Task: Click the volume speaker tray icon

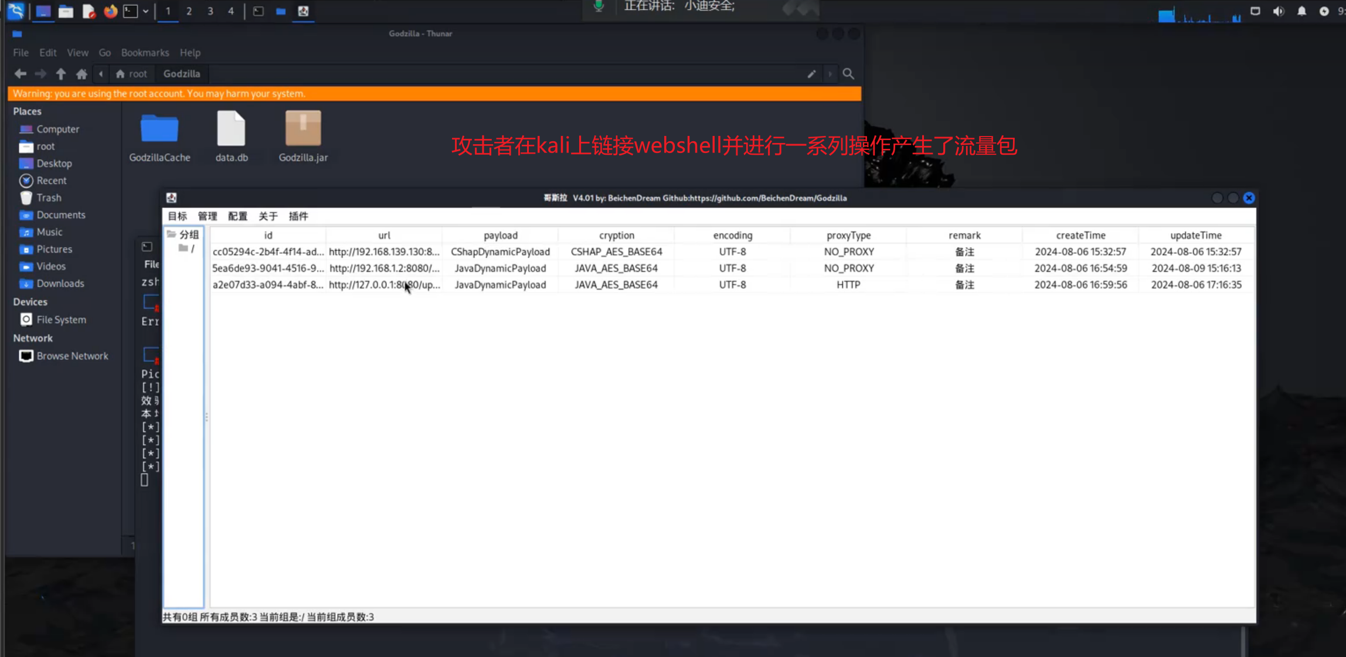Action: pos(1279,11)
